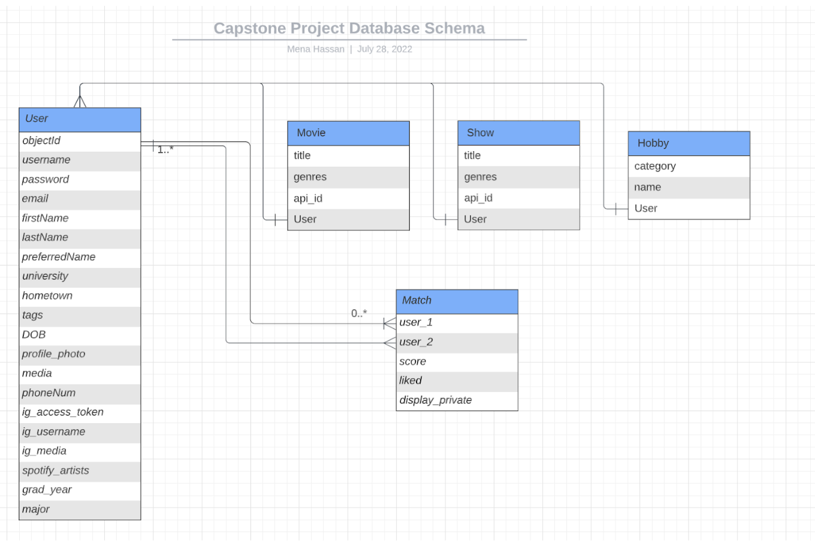Viewport: 815px width, 549px height.
Task: Select the Capstone Project Database Schema title
Action: [x=349, y=28]
